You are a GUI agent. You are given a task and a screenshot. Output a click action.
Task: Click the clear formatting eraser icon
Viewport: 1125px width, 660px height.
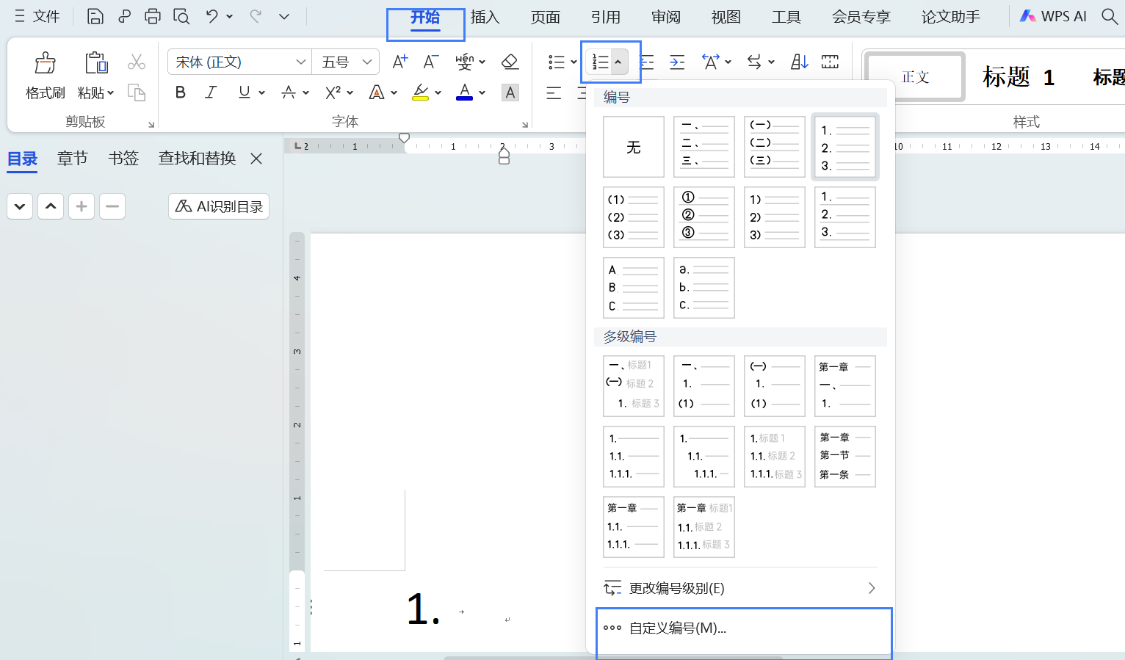[510, 62]
